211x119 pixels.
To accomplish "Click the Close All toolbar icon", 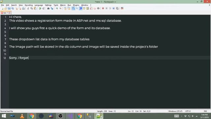I will [x=20, y=8].
